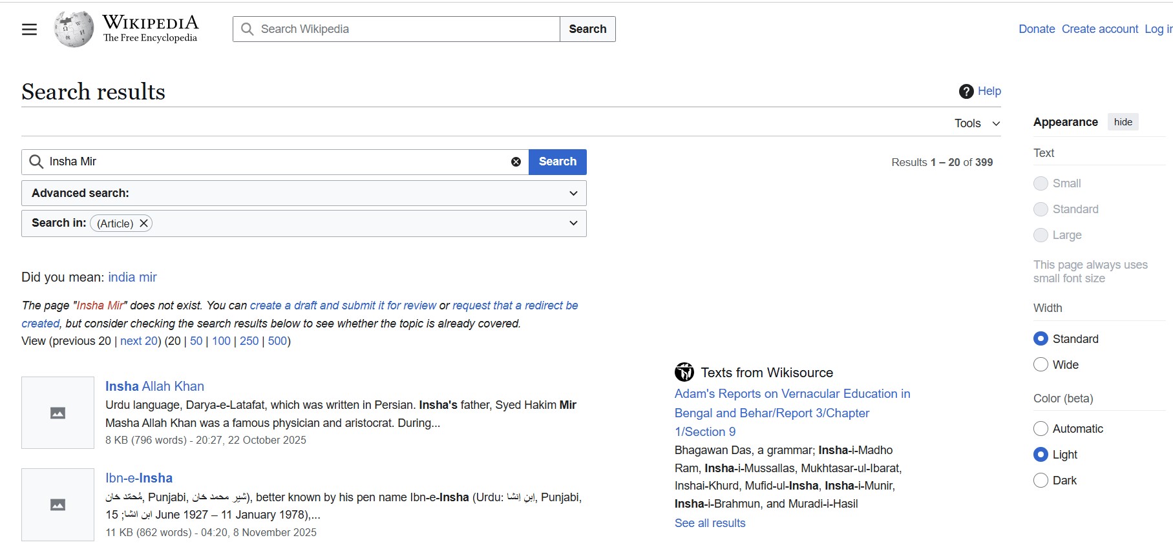The image size is (1173, 549).
Task: Select the Wide width option
Action: [x=1041, y=365]
